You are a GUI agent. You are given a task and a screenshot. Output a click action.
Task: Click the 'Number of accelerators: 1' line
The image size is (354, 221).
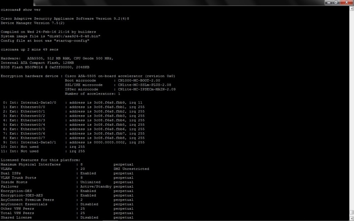[93, 94]
